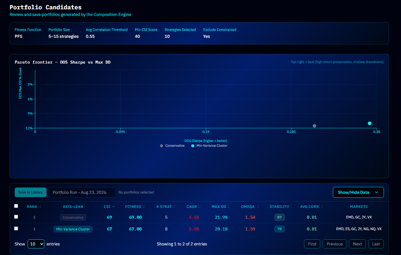Click the Max DD value 21.9%
The image size is (401, 255).
pos(221,217)
